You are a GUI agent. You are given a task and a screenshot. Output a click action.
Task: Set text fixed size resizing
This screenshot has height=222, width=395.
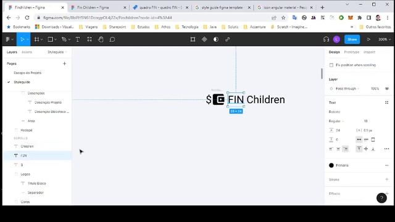click(x=373, y=139)
